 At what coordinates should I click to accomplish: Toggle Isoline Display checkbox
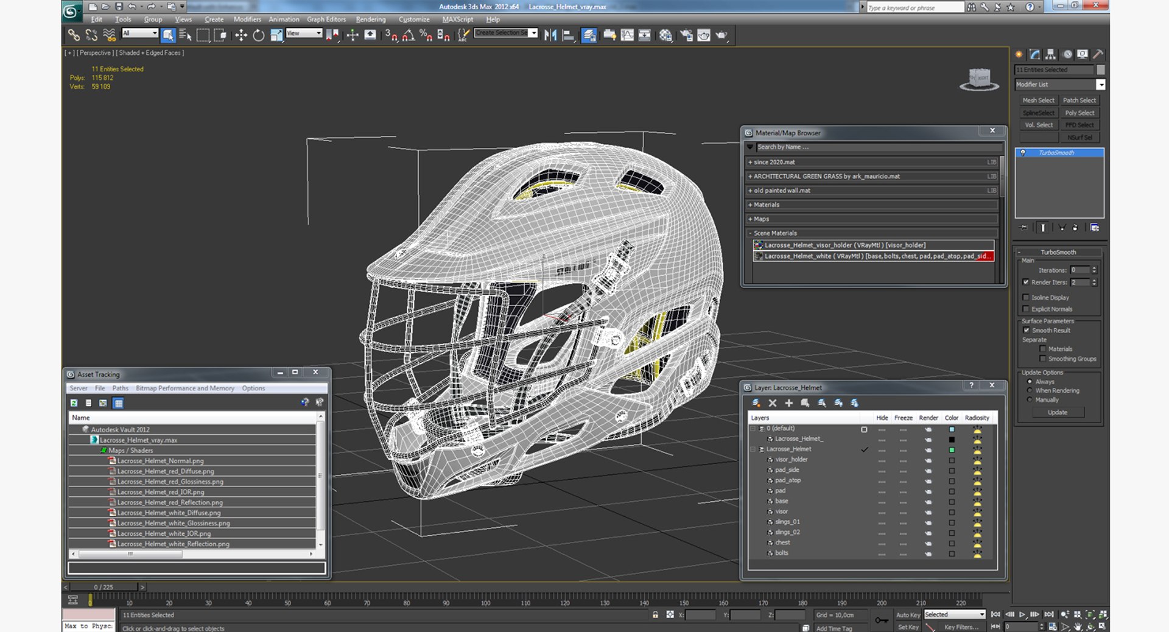[1026, 297]
